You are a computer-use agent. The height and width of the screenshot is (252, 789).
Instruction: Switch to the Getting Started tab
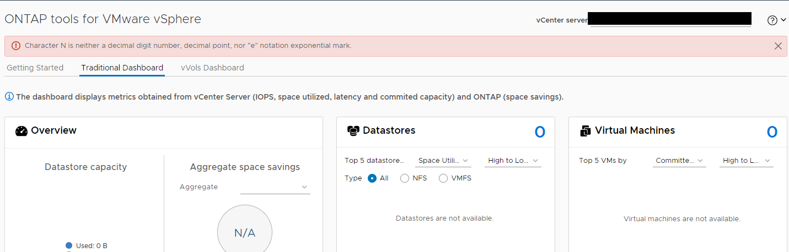[x=35, y=68]
